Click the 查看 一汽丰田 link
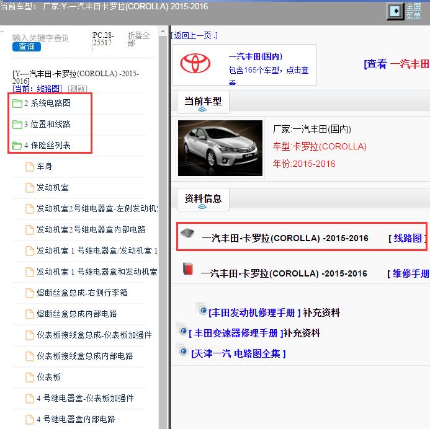This screenshot has height=429, width=430. click(396, 64)
